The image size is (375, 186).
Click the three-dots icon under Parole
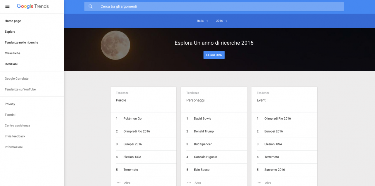(x=118, y=183)
